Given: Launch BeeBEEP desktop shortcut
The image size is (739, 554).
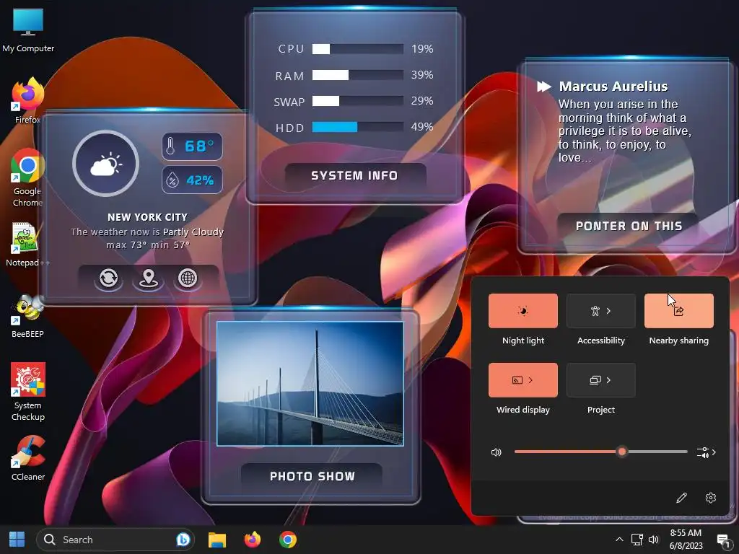Looking at the screenshot, I should tap(28, 317).
